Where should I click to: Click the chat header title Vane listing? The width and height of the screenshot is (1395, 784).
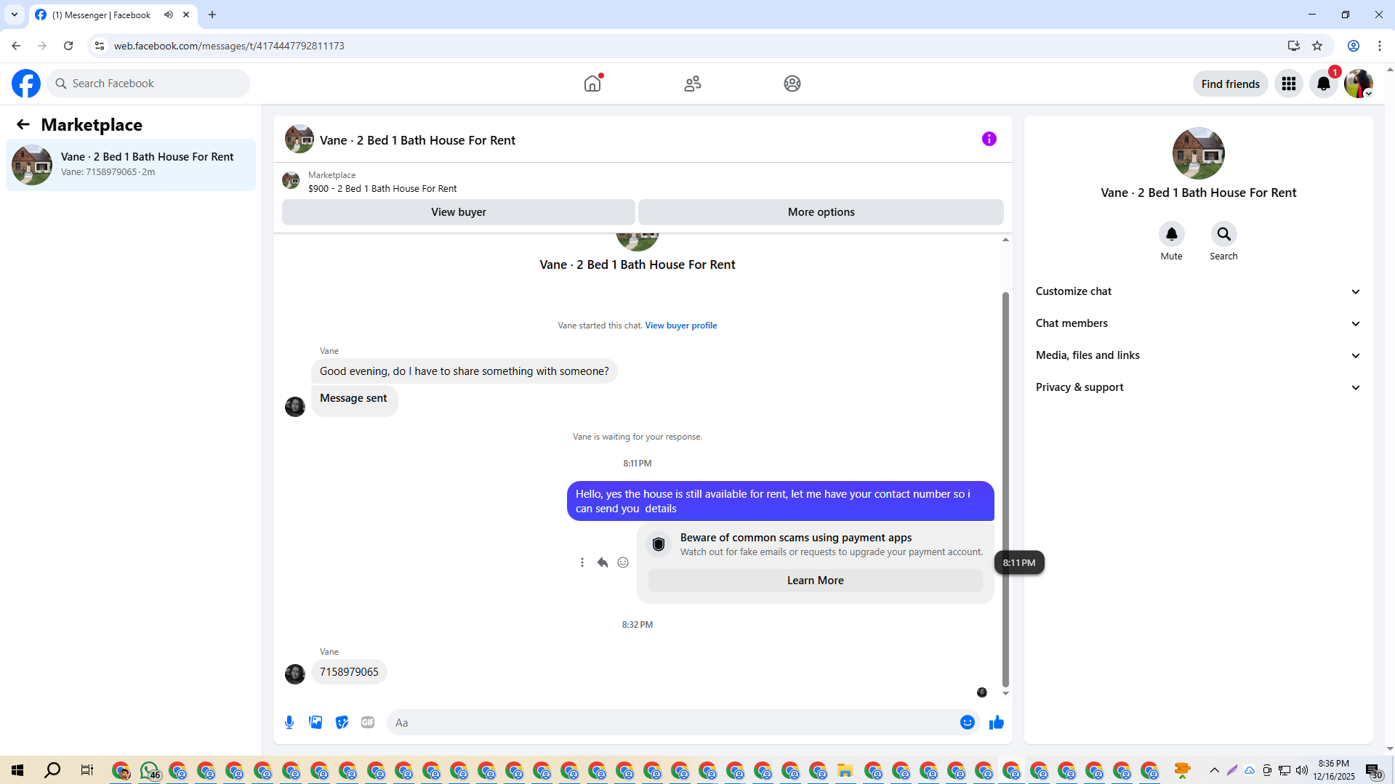[x=417, y=140]
